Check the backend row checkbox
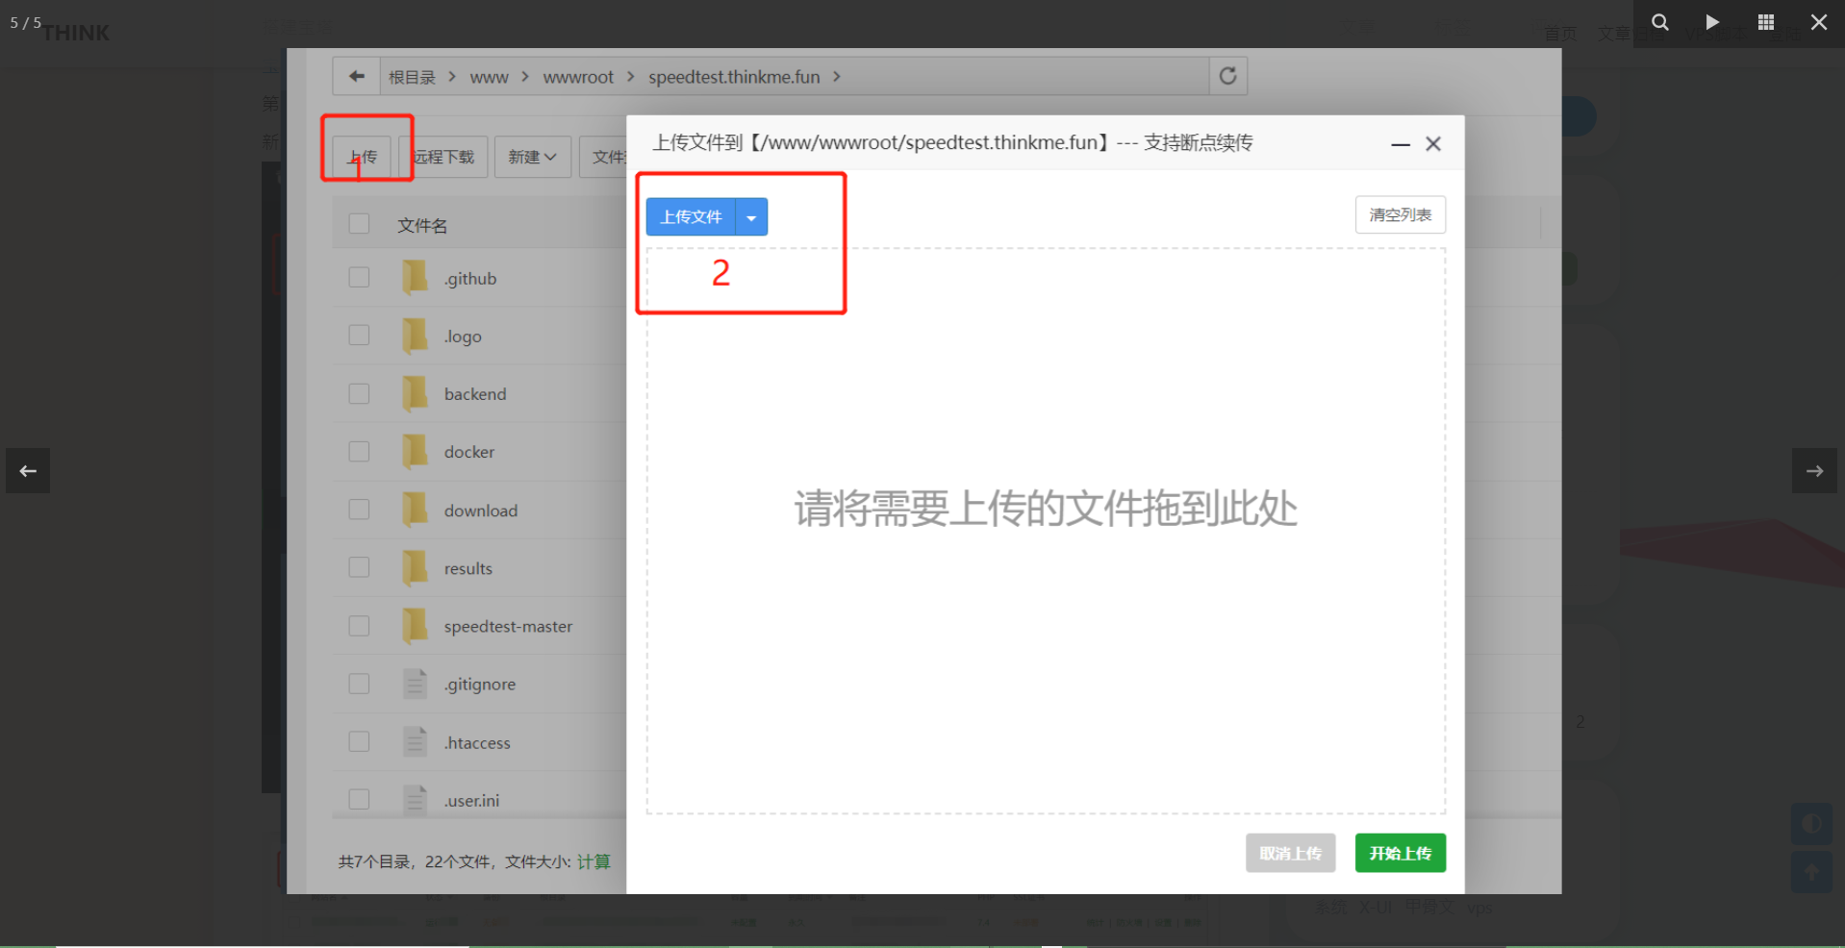1845x948 pixels. tap(359, 394)
